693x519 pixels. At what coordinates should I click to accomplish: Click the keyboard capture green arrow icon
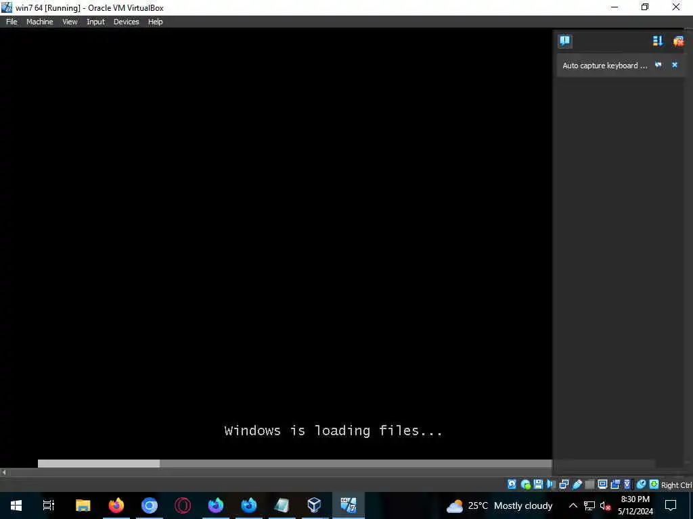point(654,484)
